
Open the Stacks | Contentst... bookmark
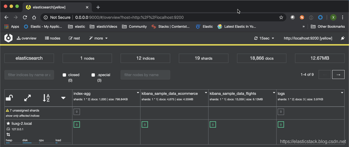170,27
